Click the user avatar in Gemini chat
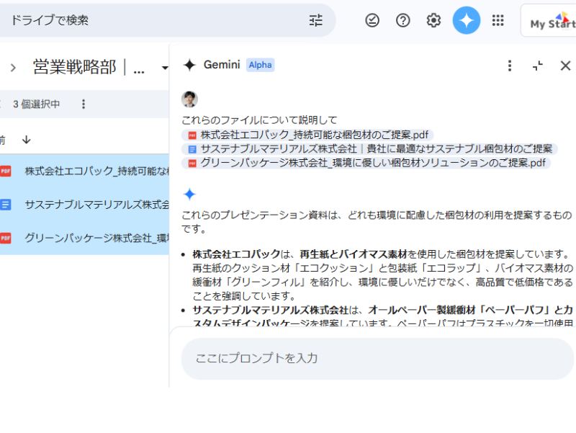 tap(189, 99)
